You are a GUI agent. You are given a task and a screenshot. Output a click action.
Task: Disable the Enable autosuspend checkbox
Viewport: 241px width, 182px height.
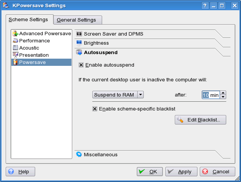pyautogui.click(x=81, y=65)
